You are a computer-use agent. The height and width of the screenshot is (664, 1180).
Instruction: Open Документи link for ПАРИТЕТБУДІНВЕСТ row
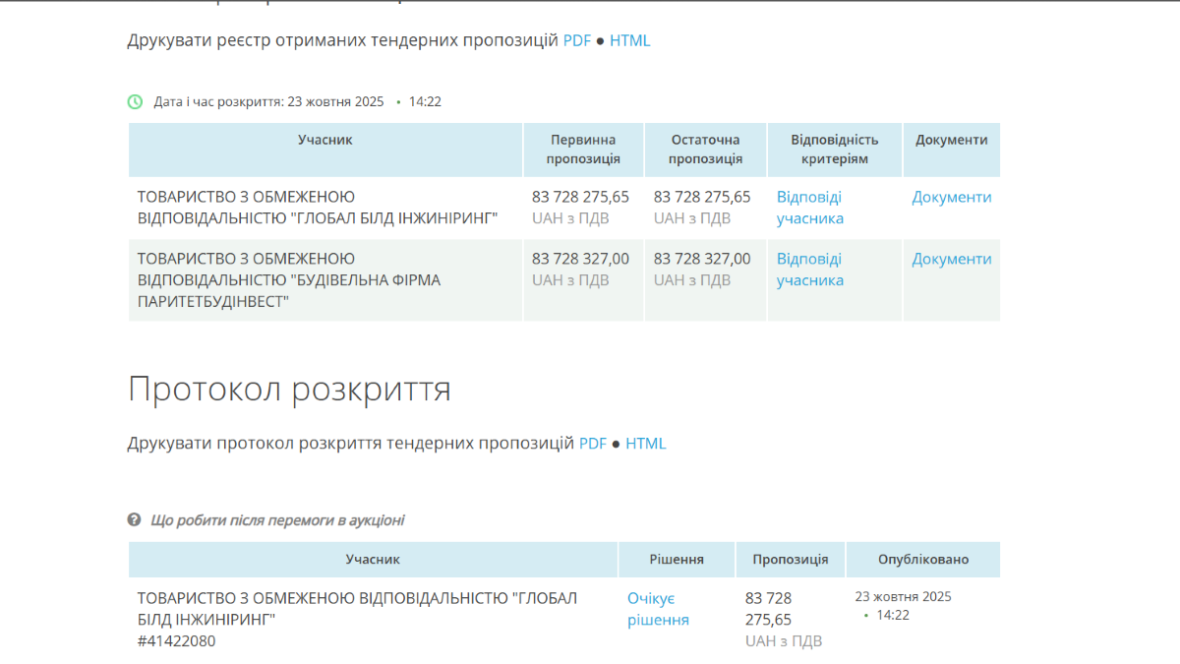click(951, 259)
